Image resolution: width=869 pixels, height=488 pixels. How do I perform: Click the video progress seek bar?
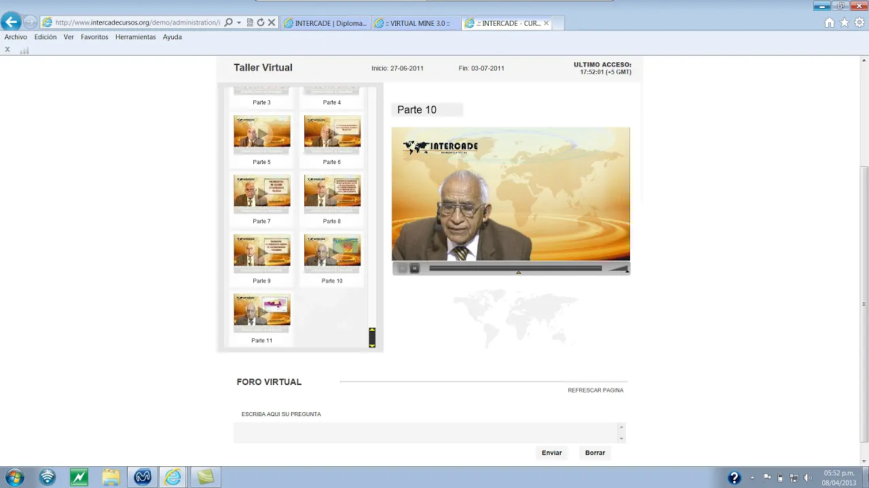(515, 268)
